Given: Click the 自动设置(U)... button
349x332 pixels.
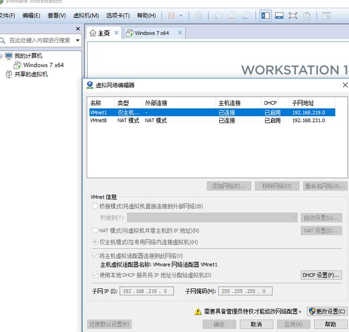Looking at the screenshot, I should coord(321,218).
